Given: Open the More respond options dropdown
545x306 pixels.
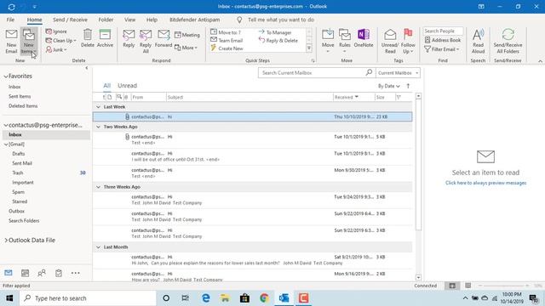Looking at the screenshot, I should pos(186,48).
